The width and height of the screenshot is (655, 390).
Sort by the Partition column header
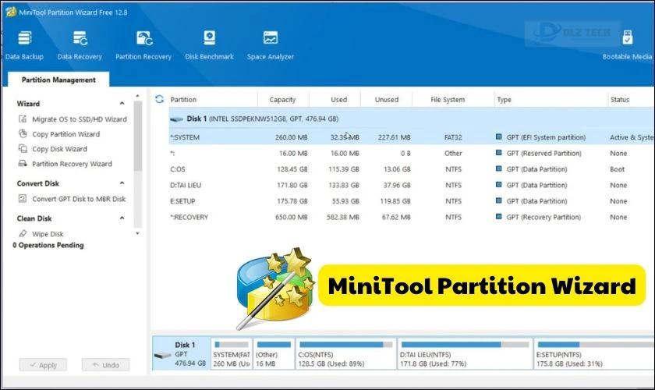pyautogui.click(x=183, y=100)
